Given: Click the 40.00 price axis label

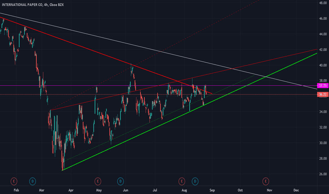Looking at the screenshot, I should coord(323,65).
